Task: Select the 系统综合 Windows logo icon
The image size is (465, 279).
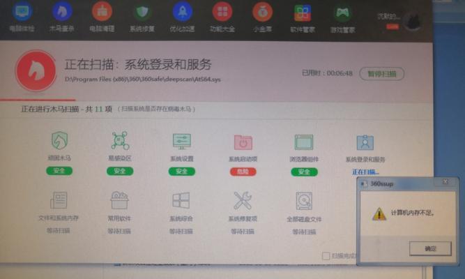Action: (181, 200)
